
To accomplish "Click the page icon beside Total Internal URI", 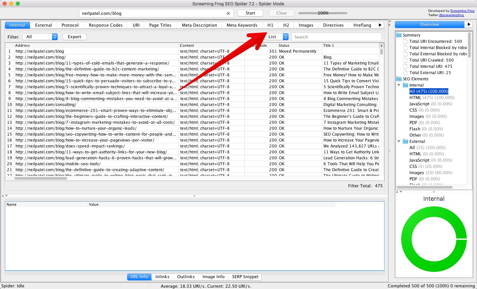I will tap(406, 66).
